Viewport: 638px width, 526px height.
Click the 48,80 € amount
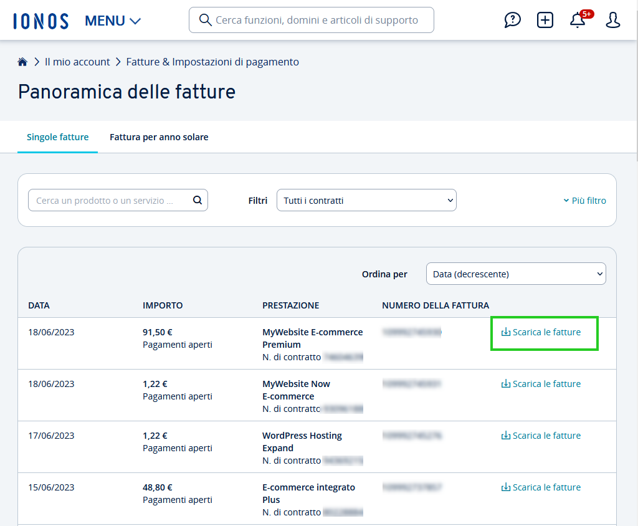tap(158, 487)
